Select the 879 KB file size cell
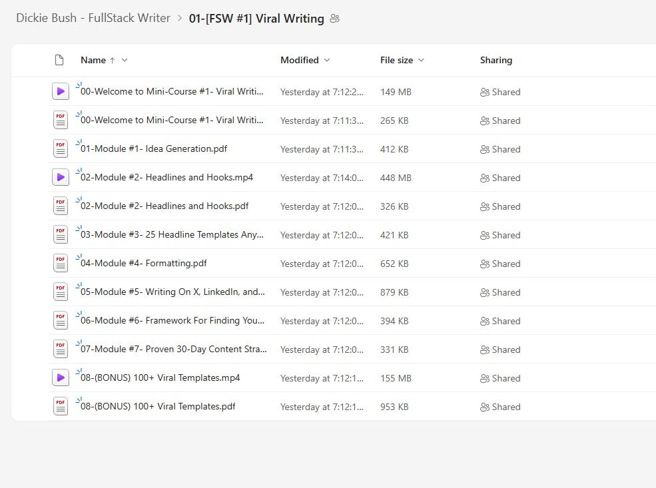656x488 pixels. pyautogui.click(x=394, y=293)
